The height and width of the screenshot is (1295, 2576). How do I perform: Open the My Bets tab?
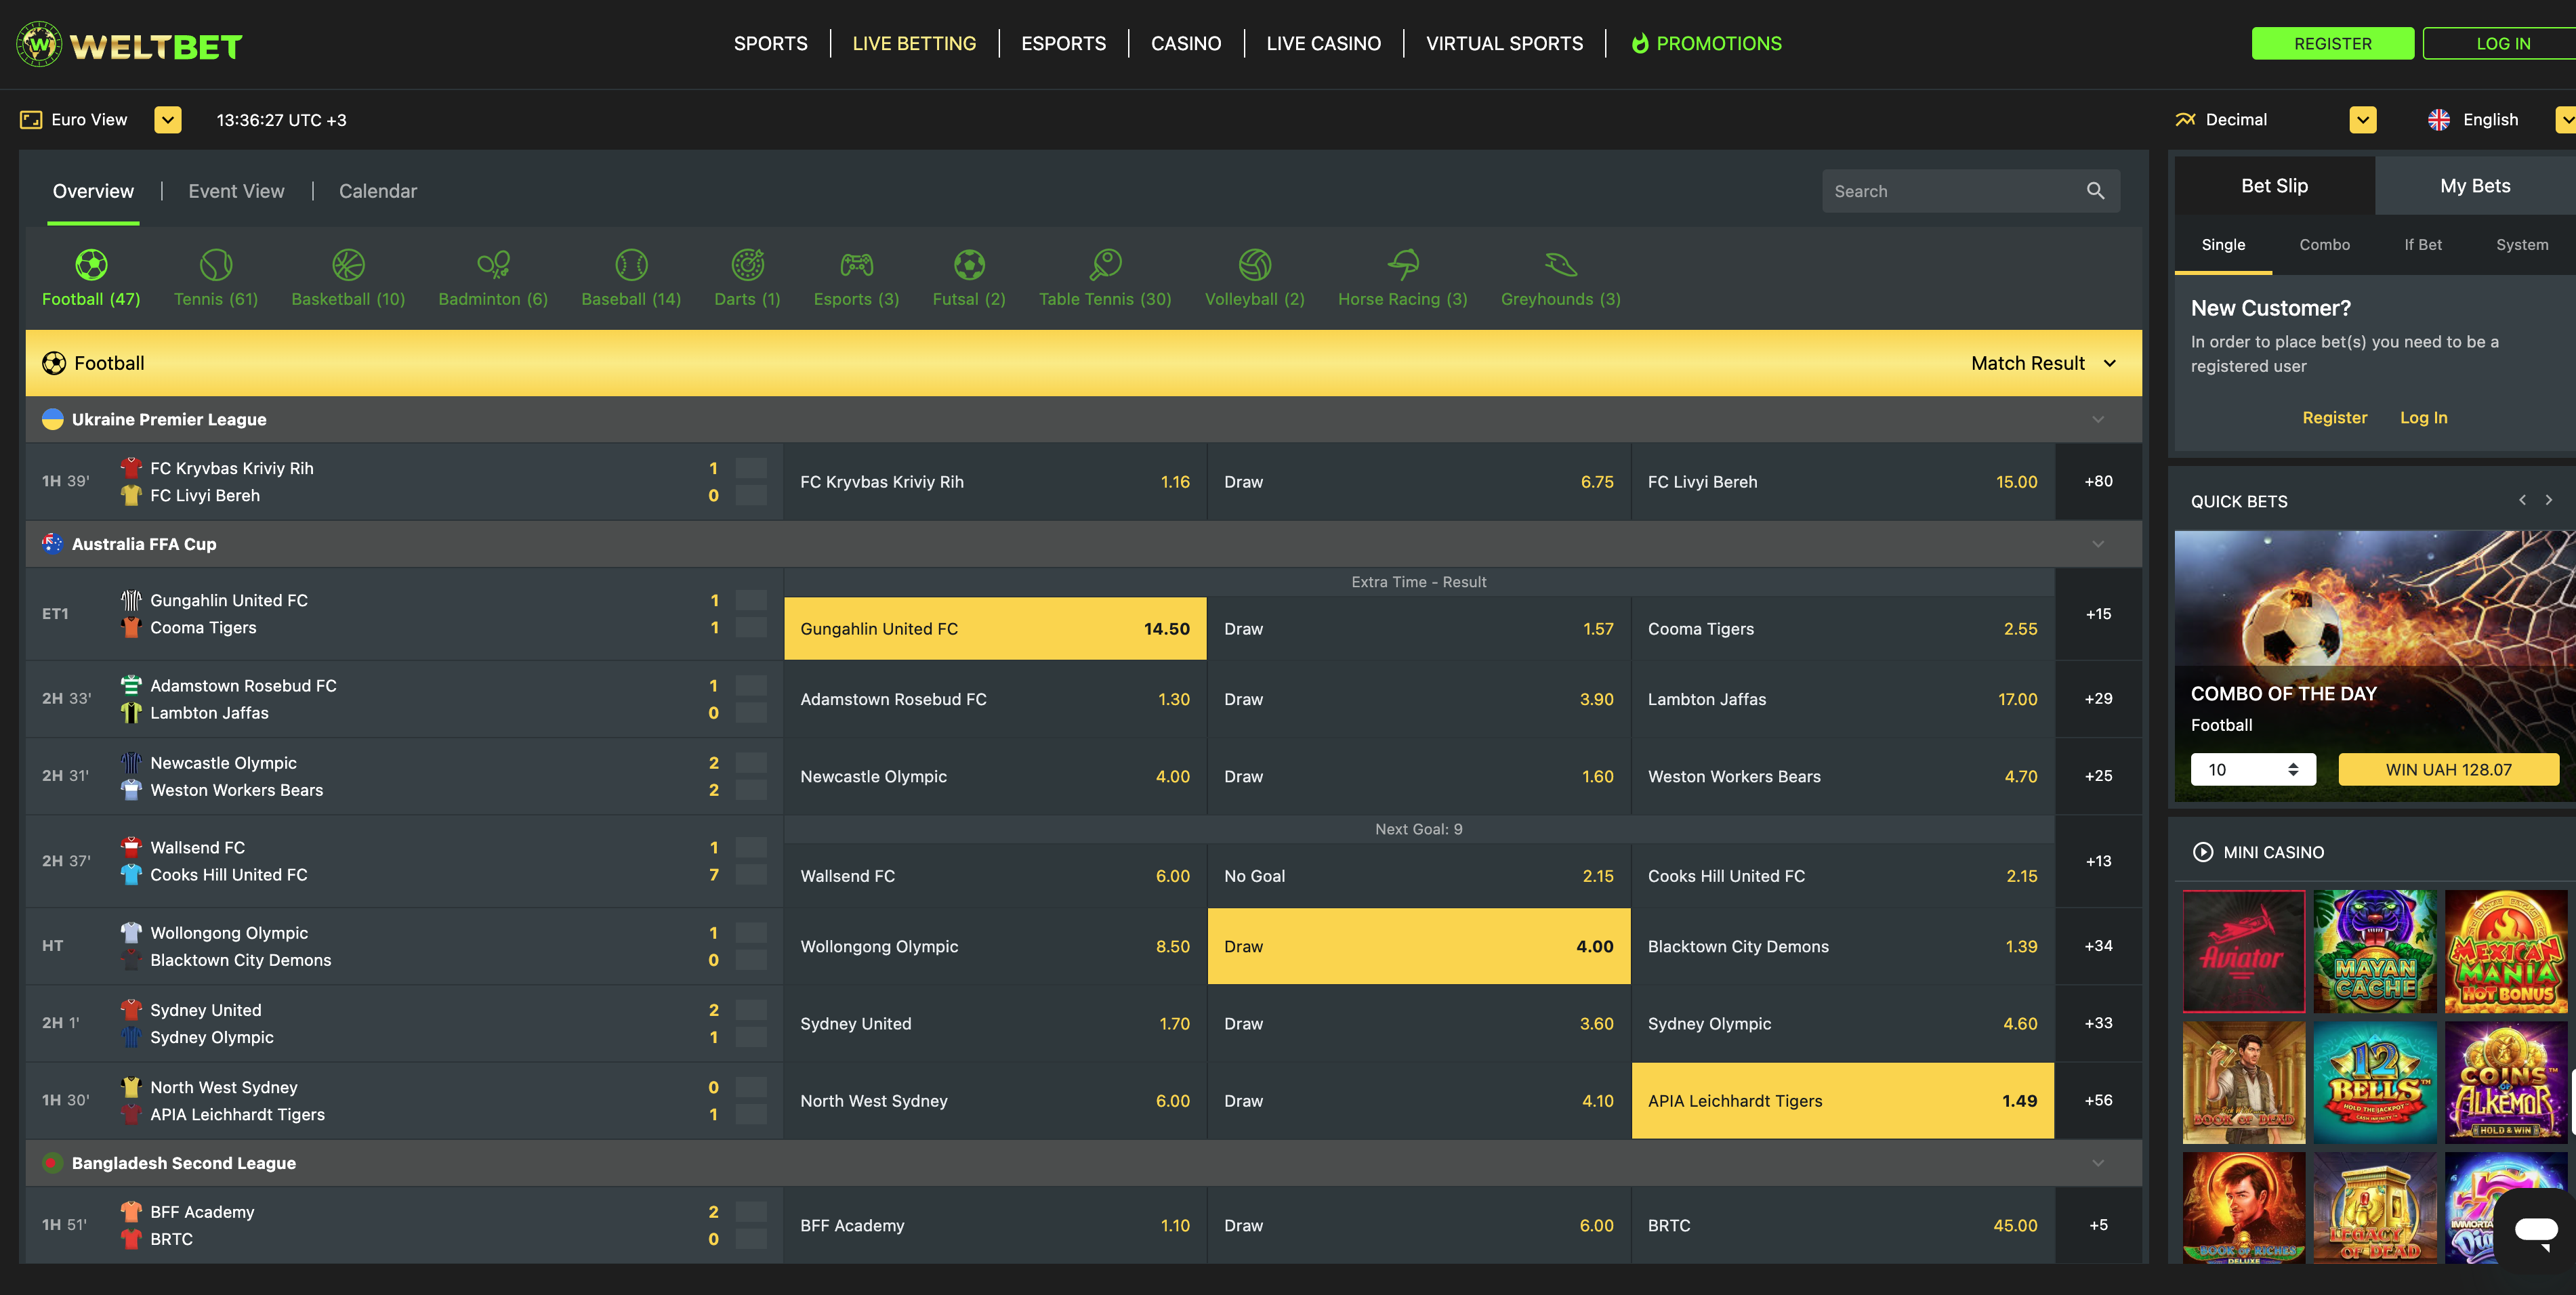tap(2474, 186)
